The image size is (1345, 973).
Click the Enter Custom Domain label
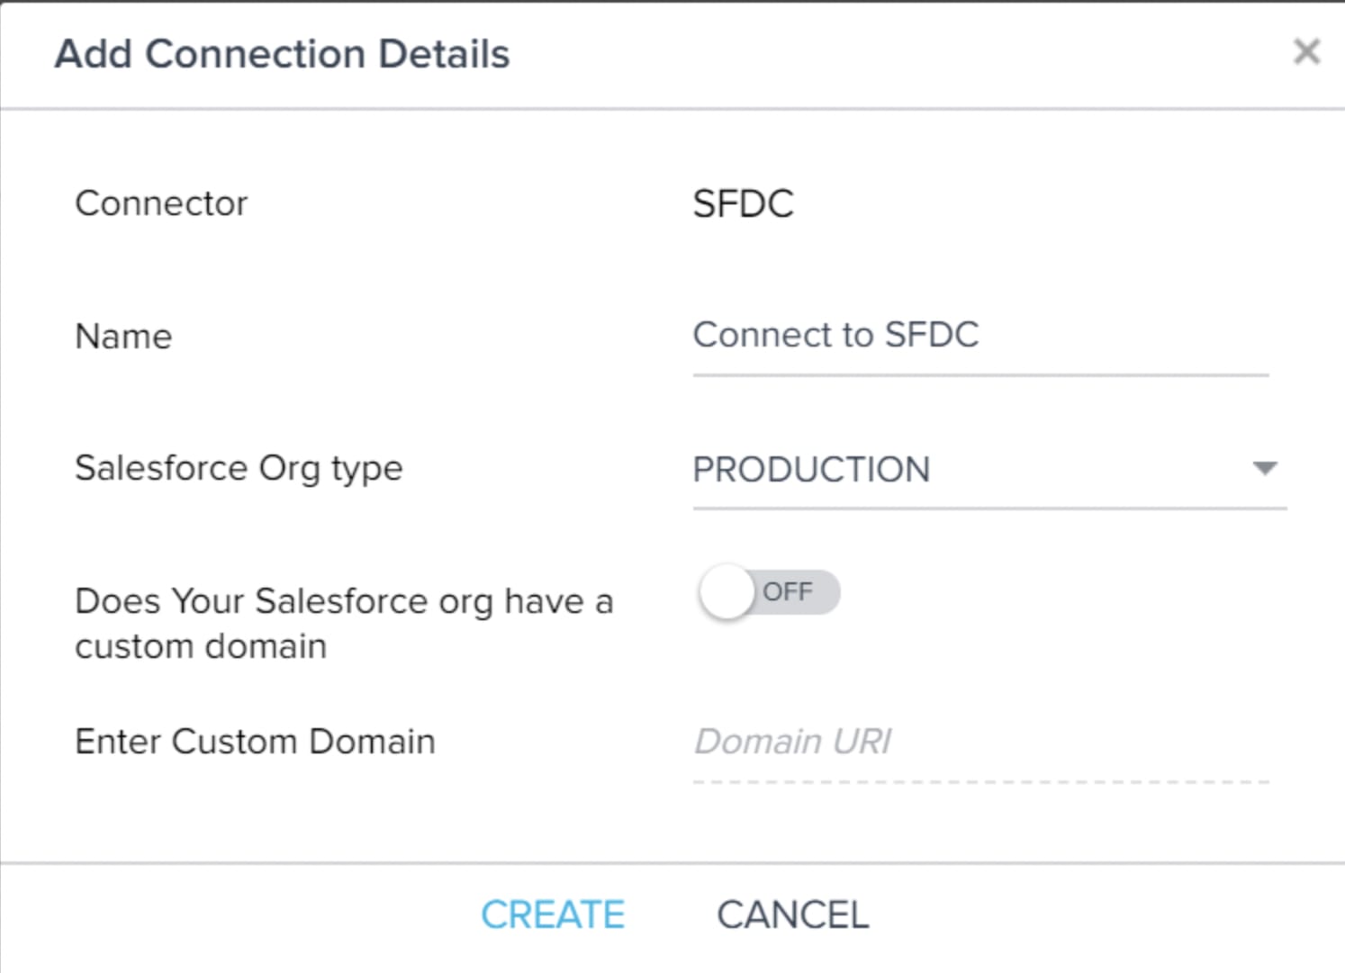[255, 742]
